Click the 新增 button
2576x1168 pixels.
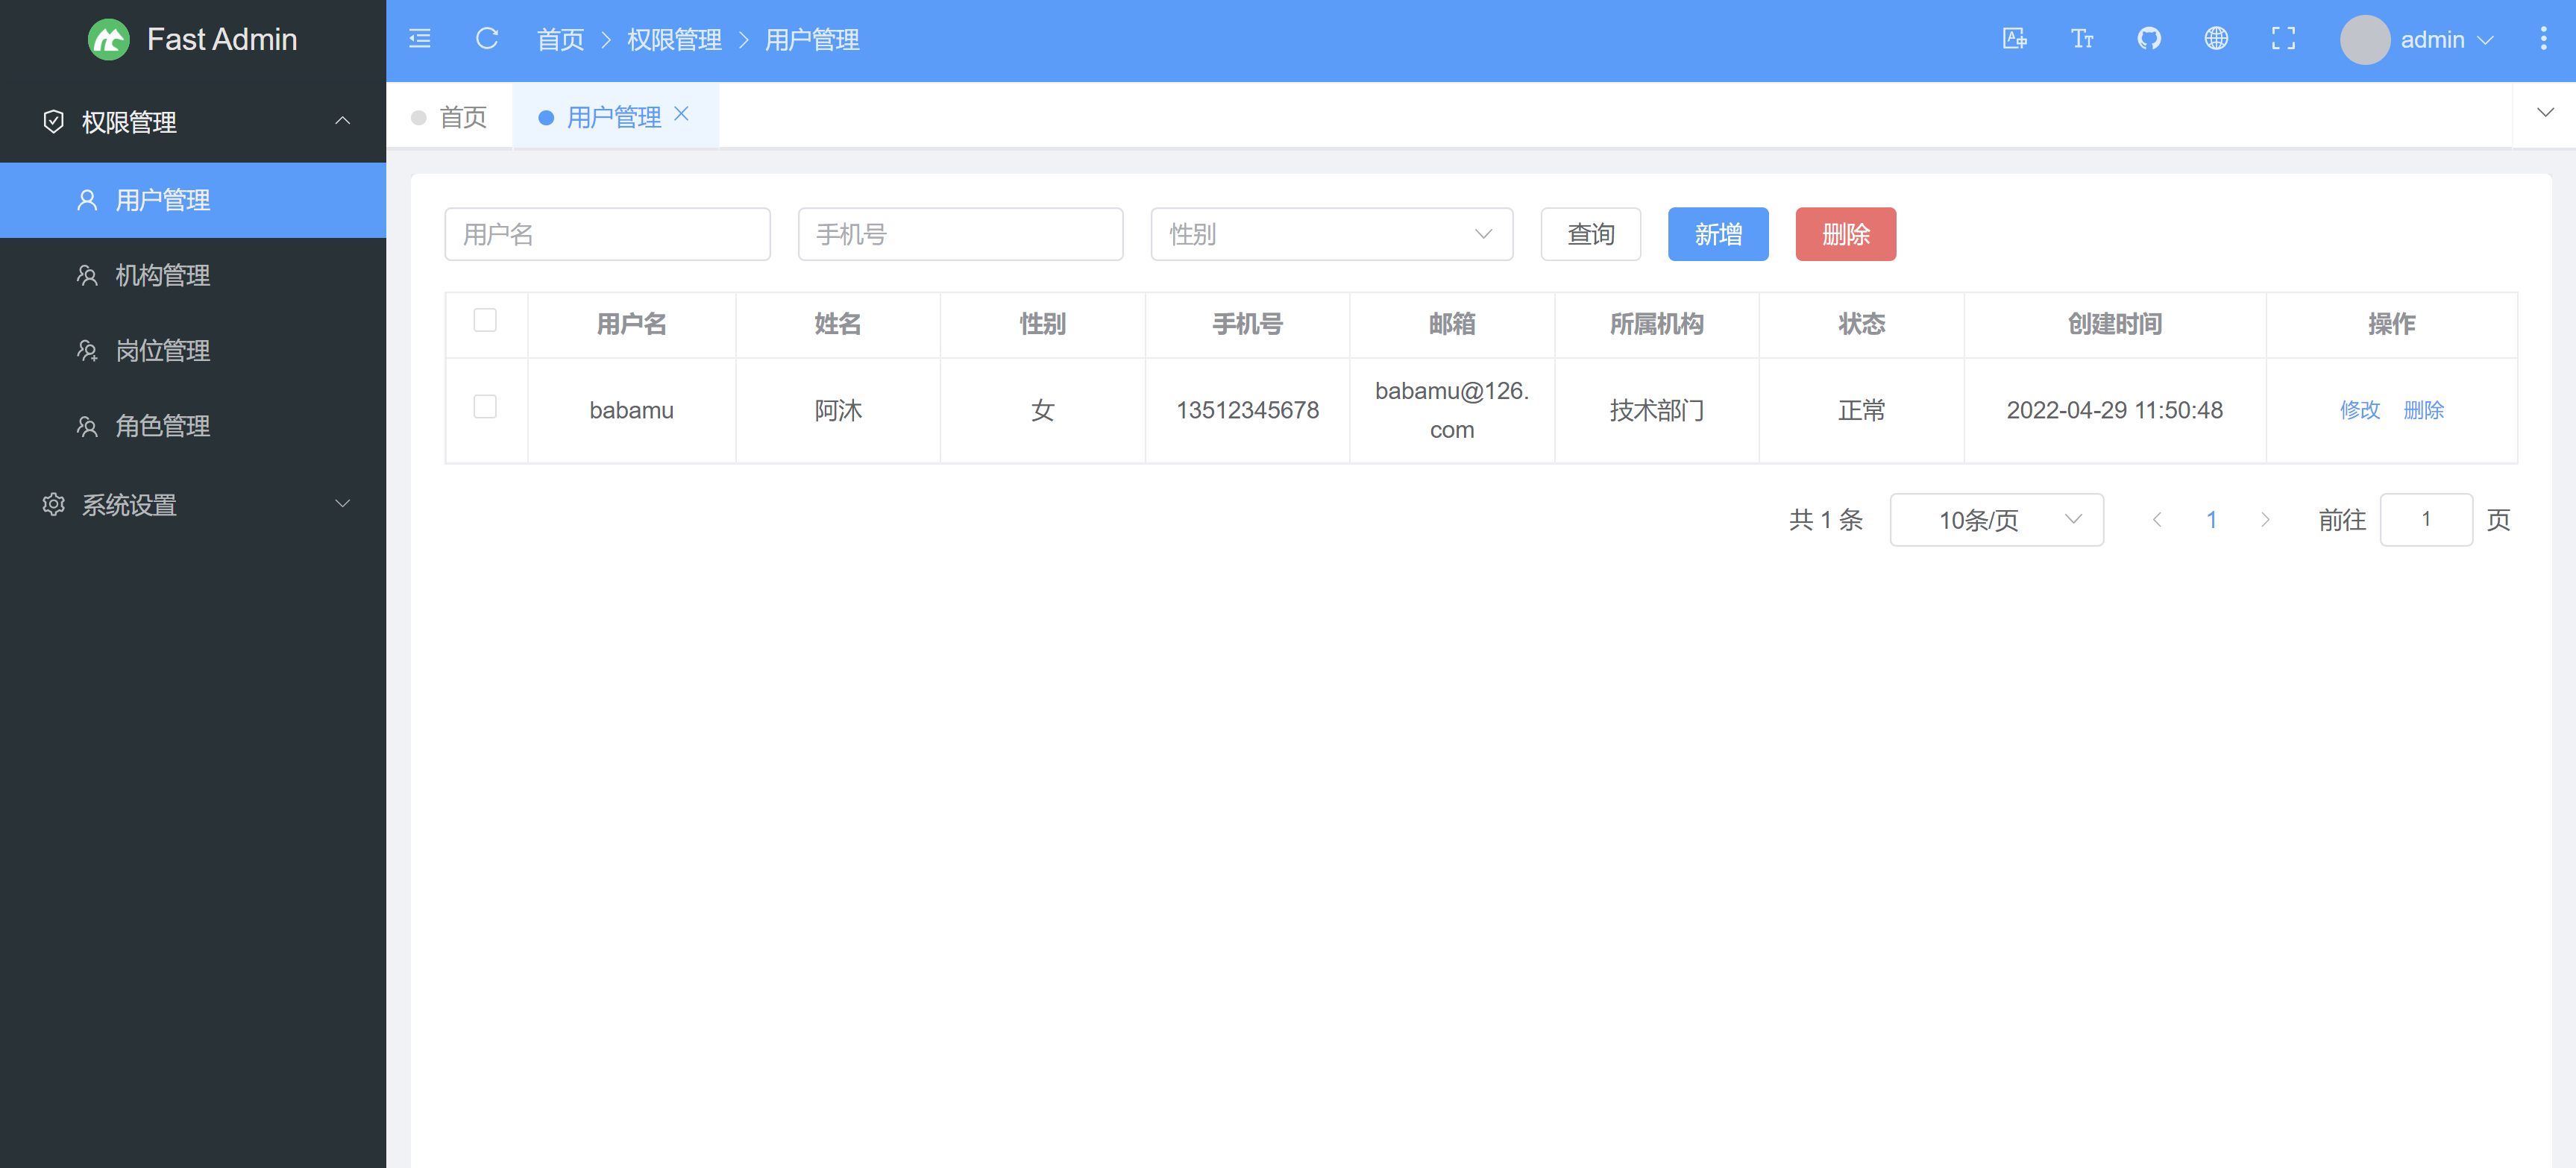[x=1718, y=234]
